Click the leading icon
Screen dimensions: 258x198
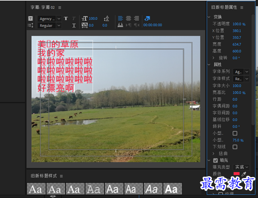pos(107,19)
